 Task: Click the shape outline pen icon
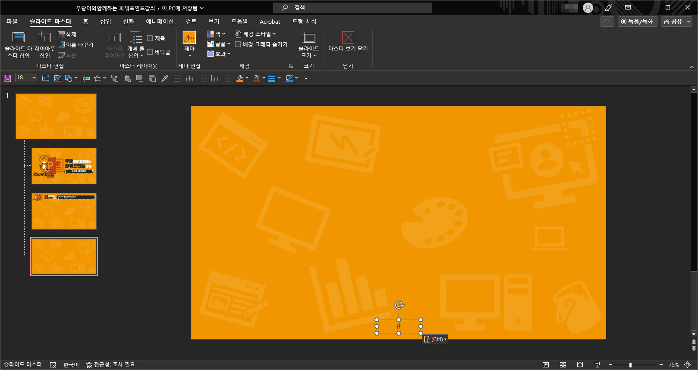289,78
